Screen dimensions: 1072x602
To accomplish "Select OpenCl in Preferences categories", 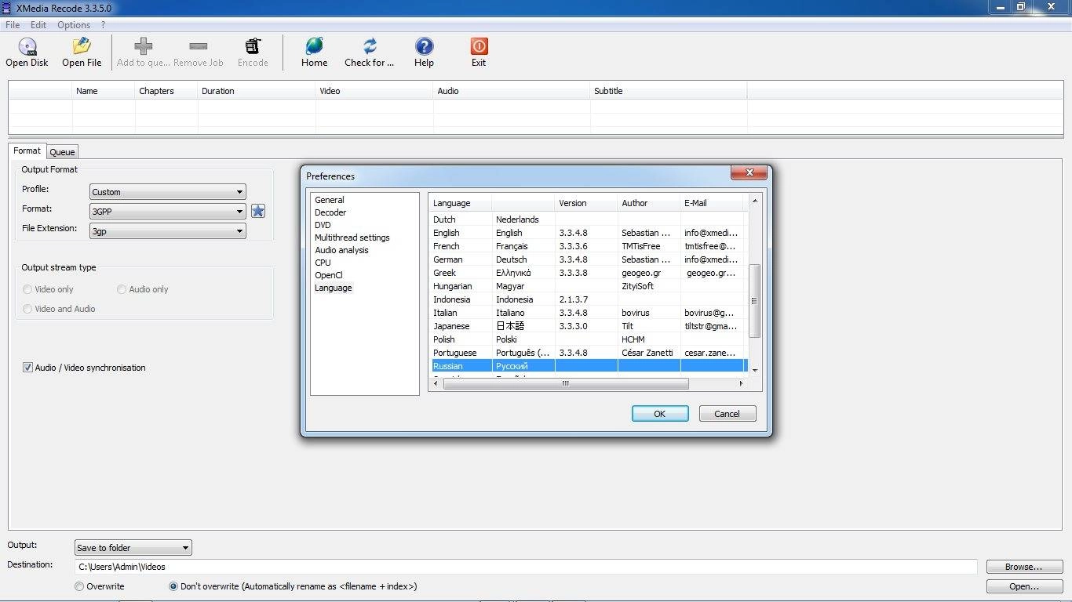I will coord(329,275).
